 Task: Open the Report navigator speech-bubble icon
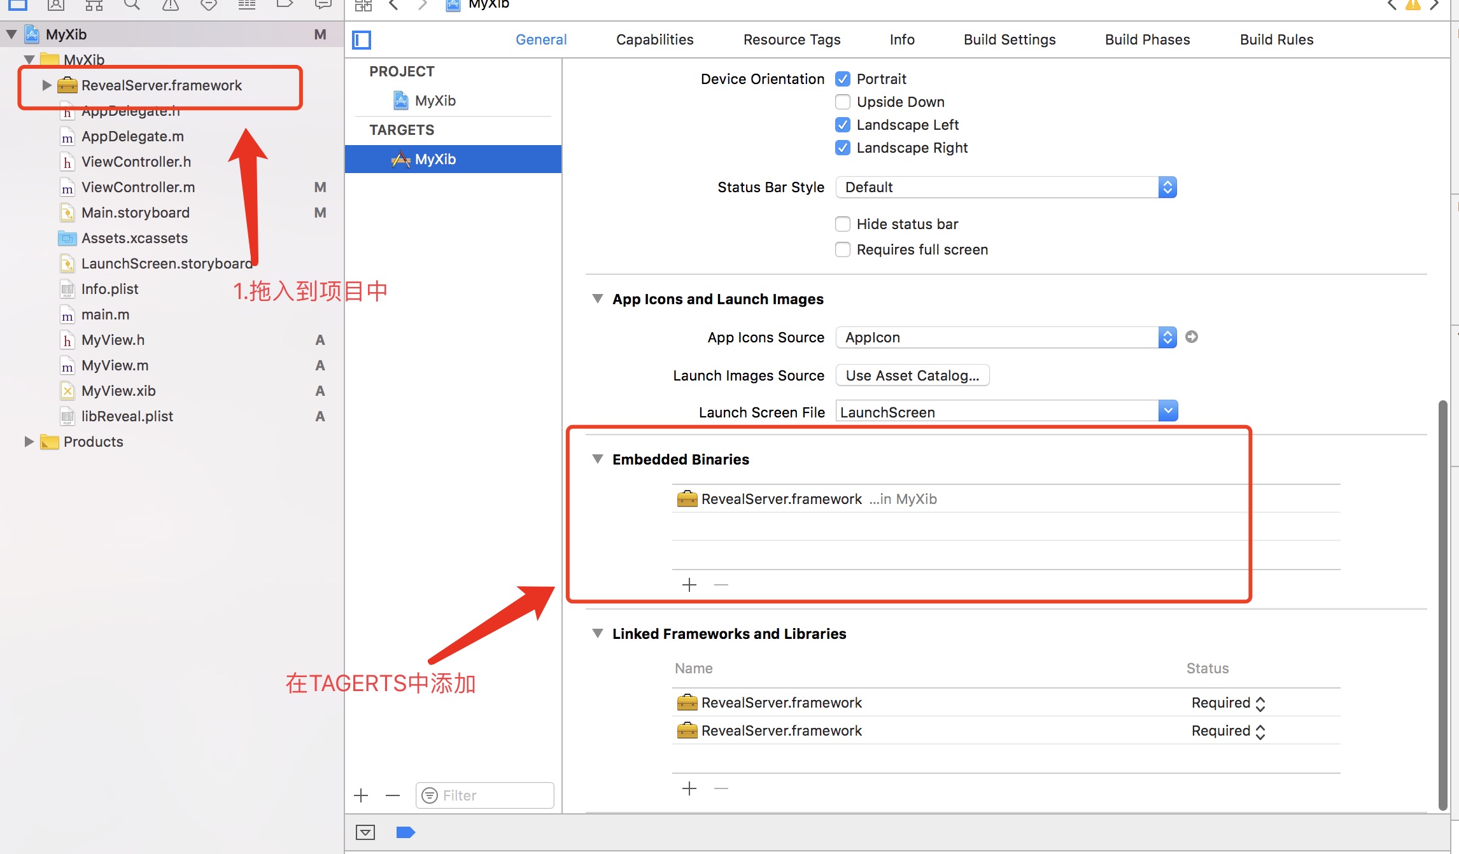point(323,5)
